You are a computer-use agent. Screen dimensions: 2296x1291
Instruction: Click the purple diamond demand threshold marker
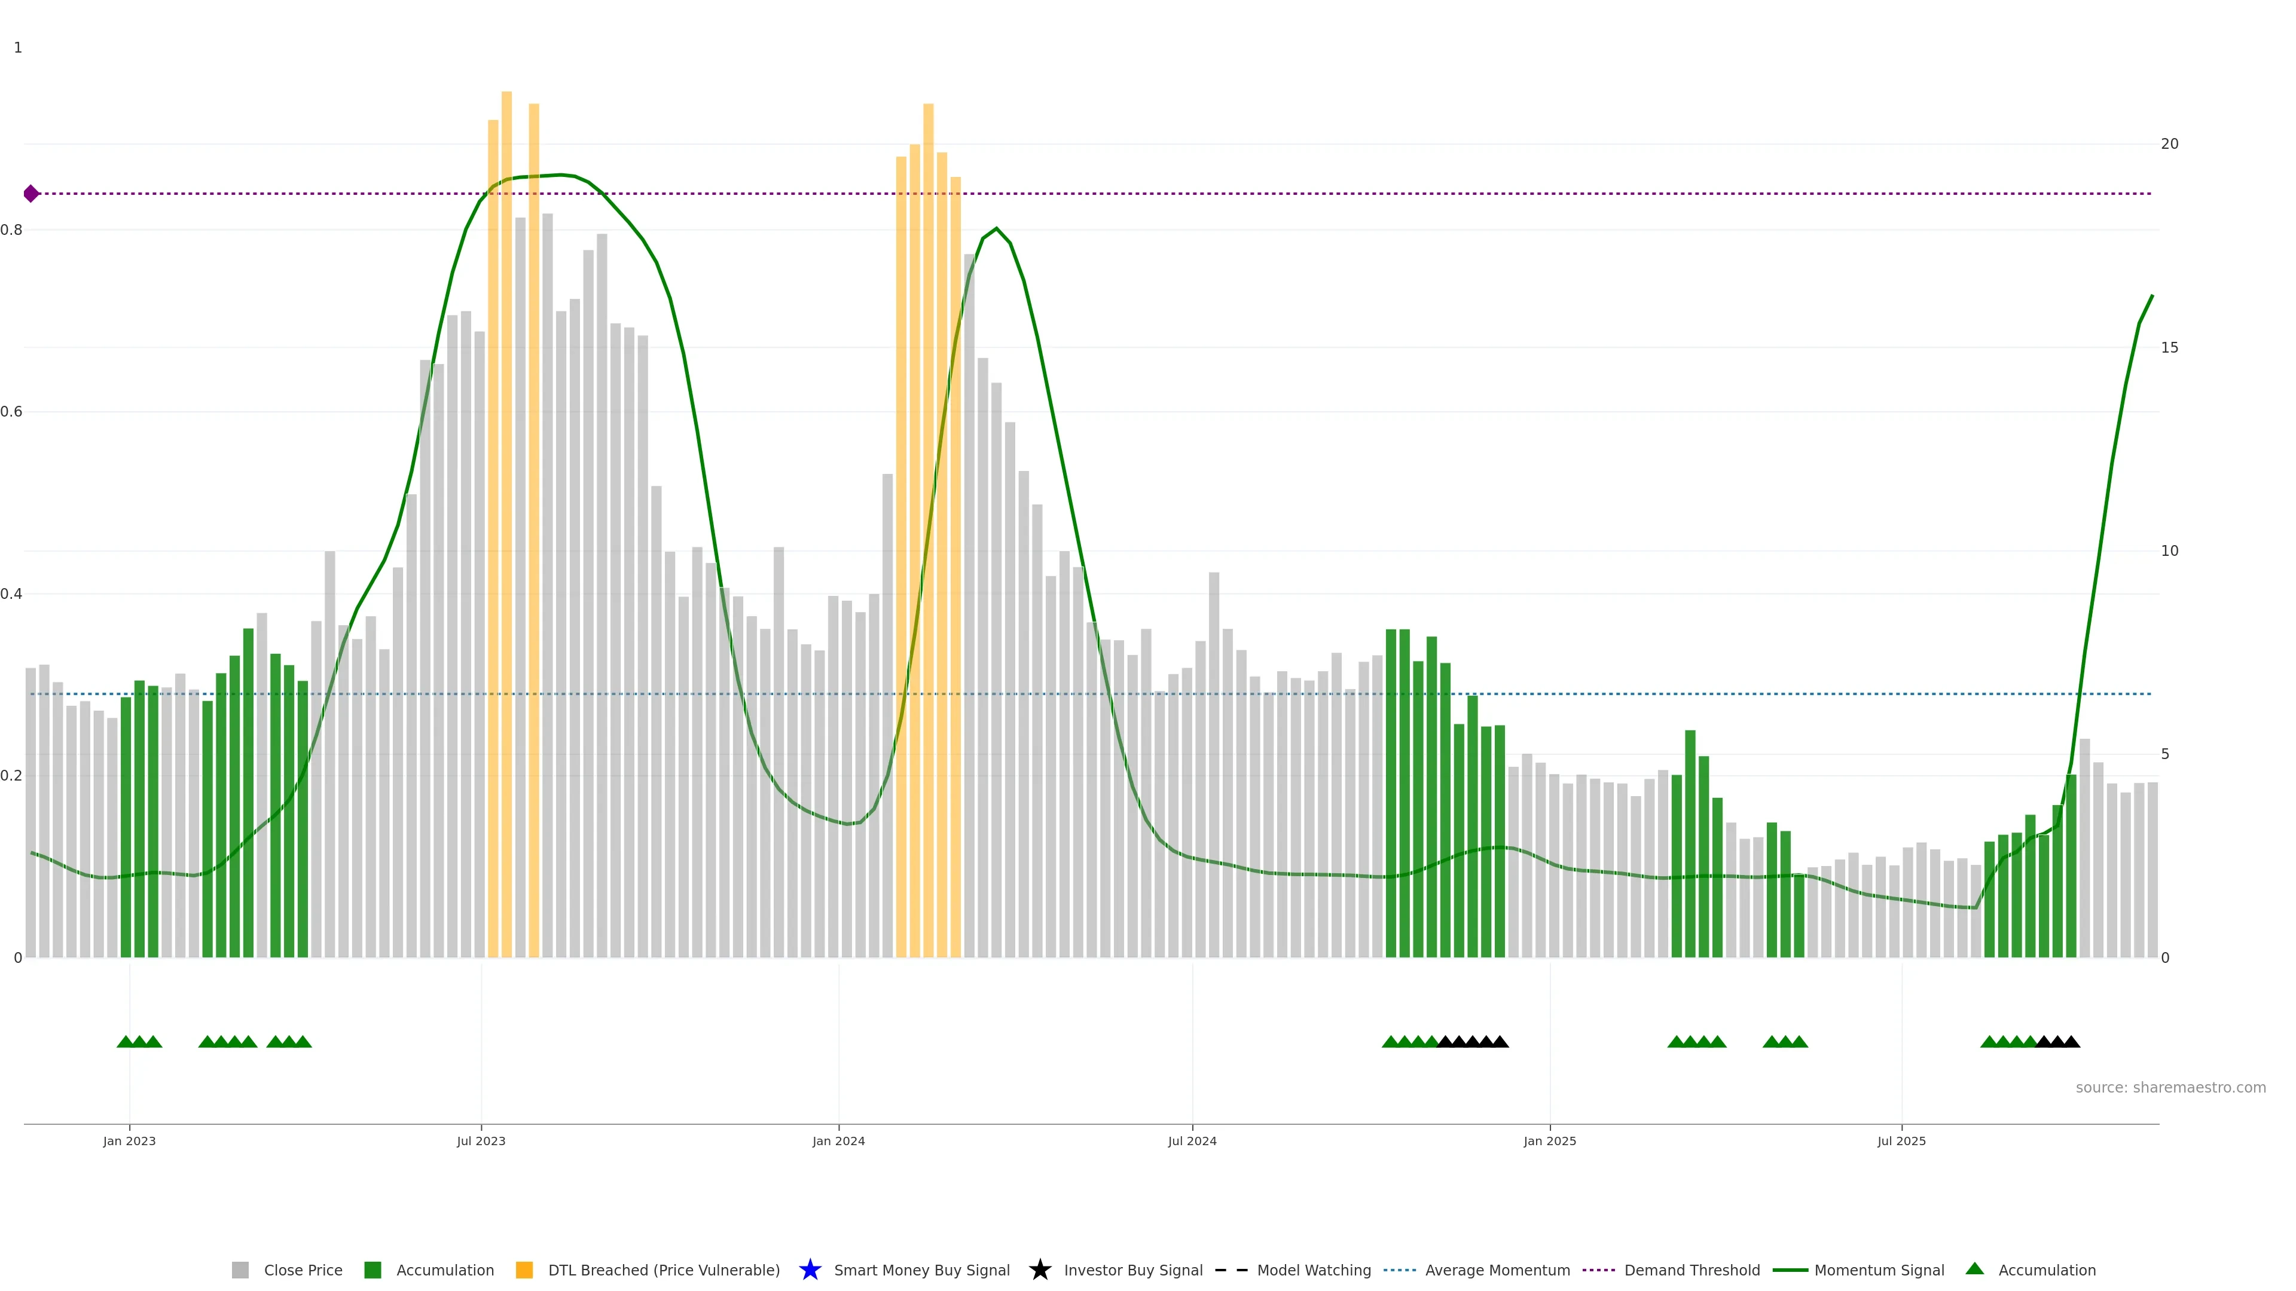click(x=31, y=193)
